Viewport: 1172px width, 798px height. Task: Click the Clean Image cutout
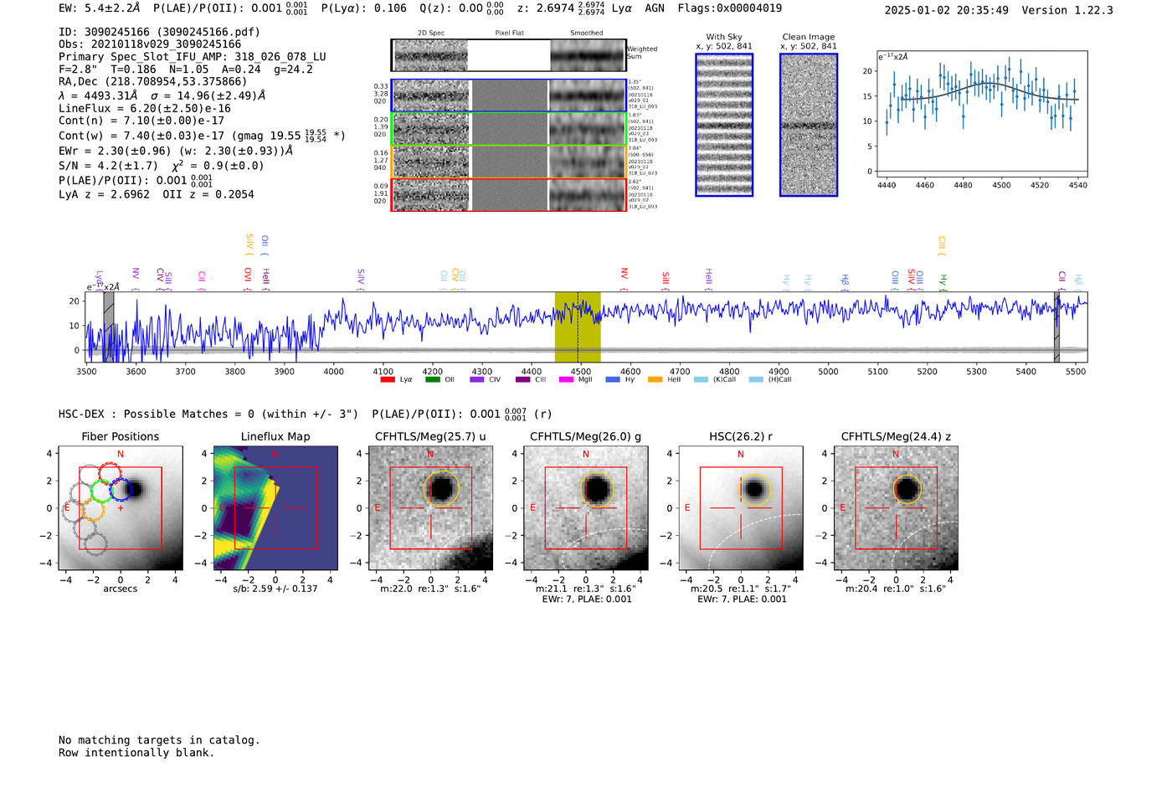pos(809,125)
